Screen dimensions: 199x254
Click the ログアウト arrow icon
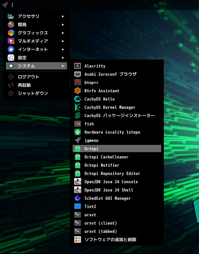(x=11, y=77)
